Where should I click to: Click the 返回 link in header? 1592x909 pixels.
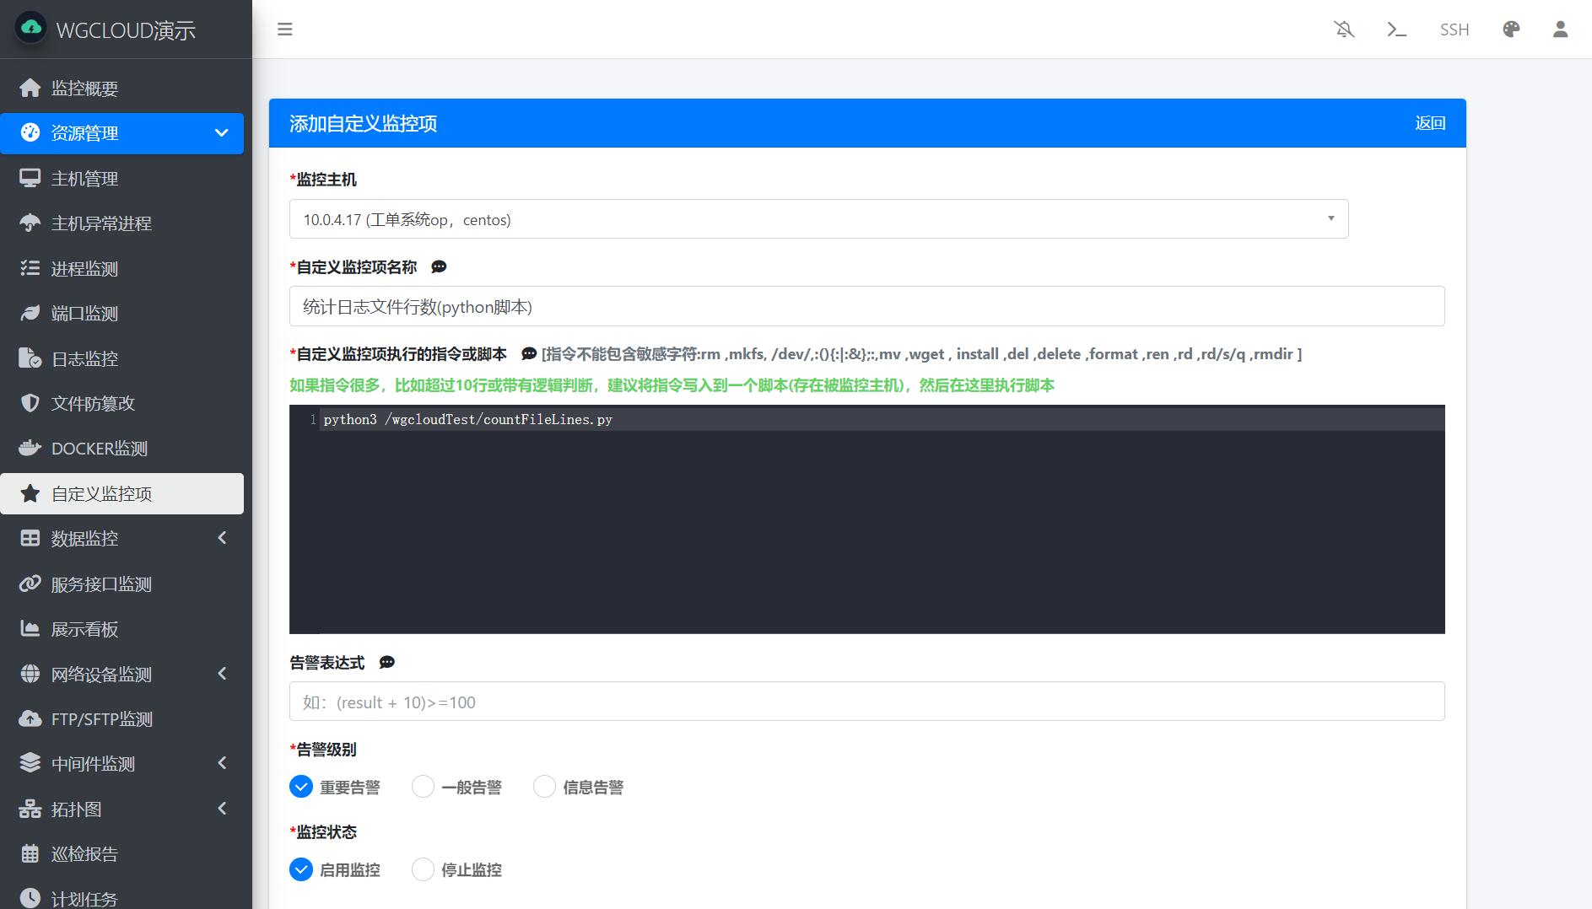click(1429, 123)
